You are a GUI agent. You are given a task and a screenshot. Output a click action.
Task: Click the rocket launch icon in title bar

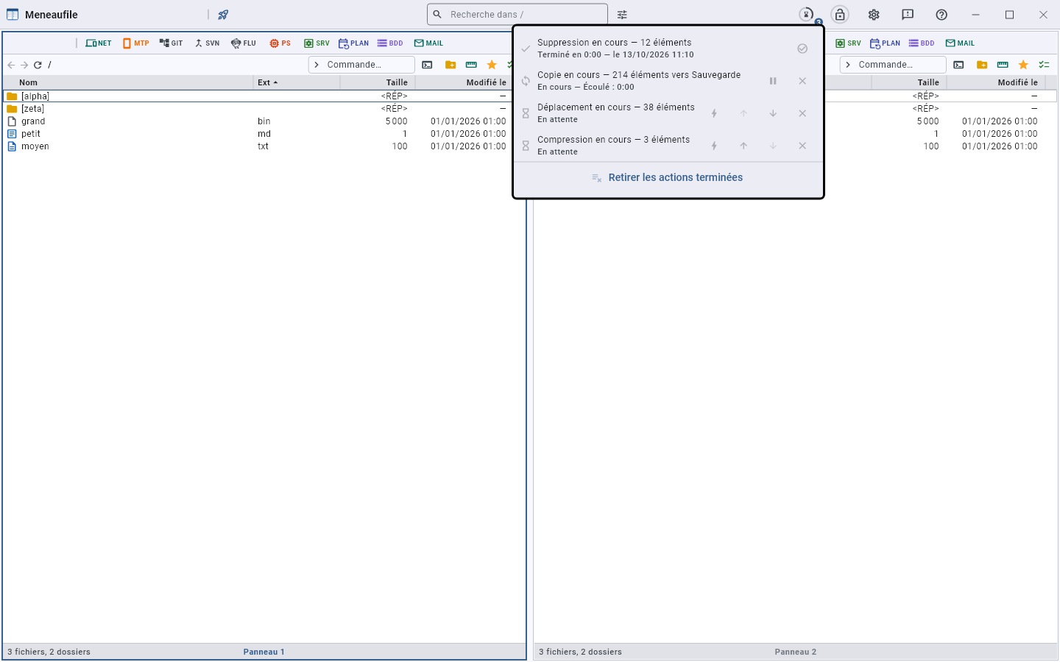[223, 15]
